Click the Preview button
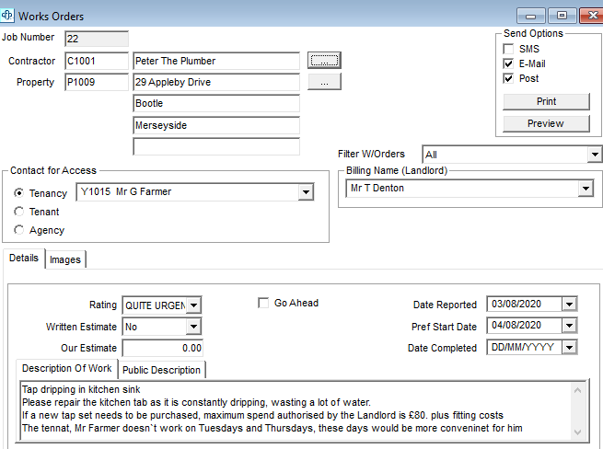 click(x=546, y=123)
